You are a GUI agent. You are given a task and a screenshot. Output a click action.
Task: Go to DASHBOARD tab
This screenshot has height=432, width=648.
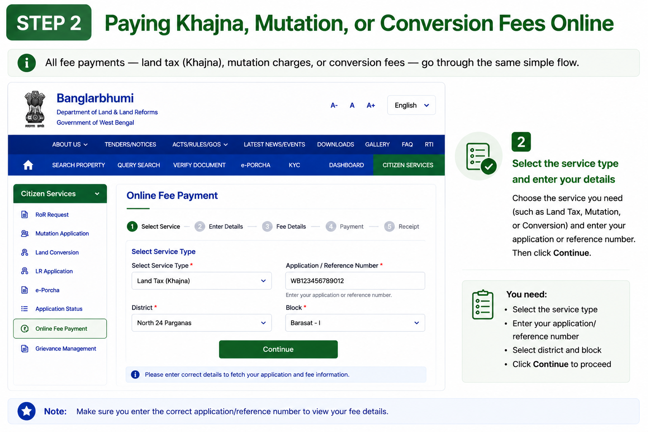[346, 165]
